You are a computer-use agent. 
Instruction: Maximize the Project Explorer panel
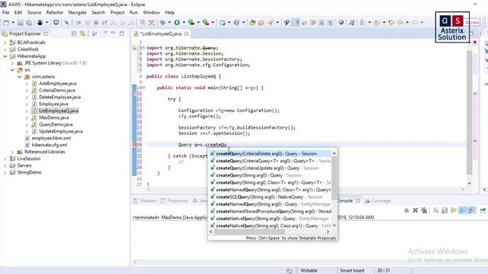[122, 33]
